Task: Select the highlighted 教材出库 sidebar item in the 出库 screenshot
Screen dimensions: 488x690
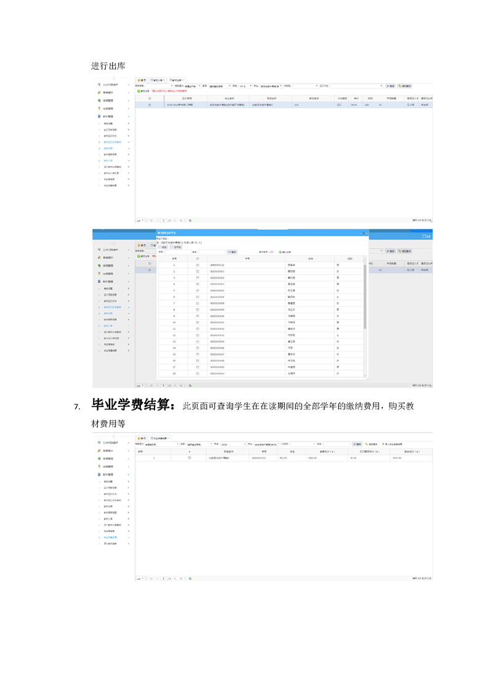Action: (x=108, y=148)
